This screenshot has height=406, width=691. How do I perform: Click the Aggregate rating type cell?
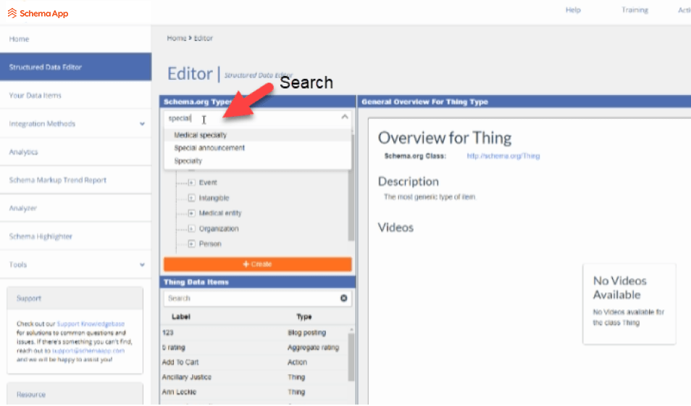click(x=314, y=348)
